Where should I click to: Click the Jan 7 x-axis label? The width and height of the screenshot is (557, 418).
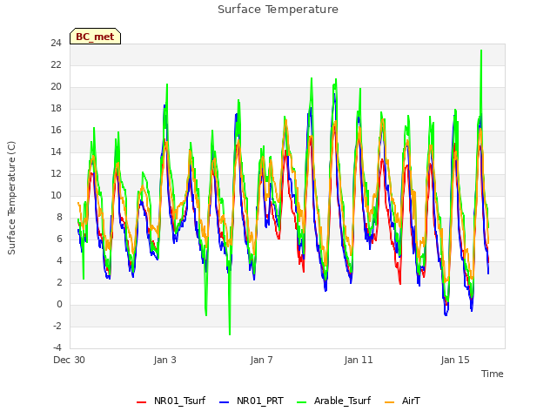tap(261, 360)
